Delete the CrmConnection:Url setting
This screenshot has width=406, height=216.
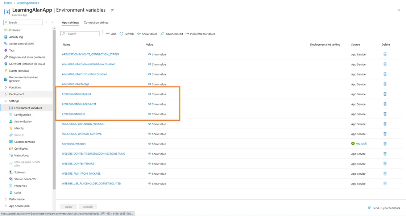tap(385, 114)
